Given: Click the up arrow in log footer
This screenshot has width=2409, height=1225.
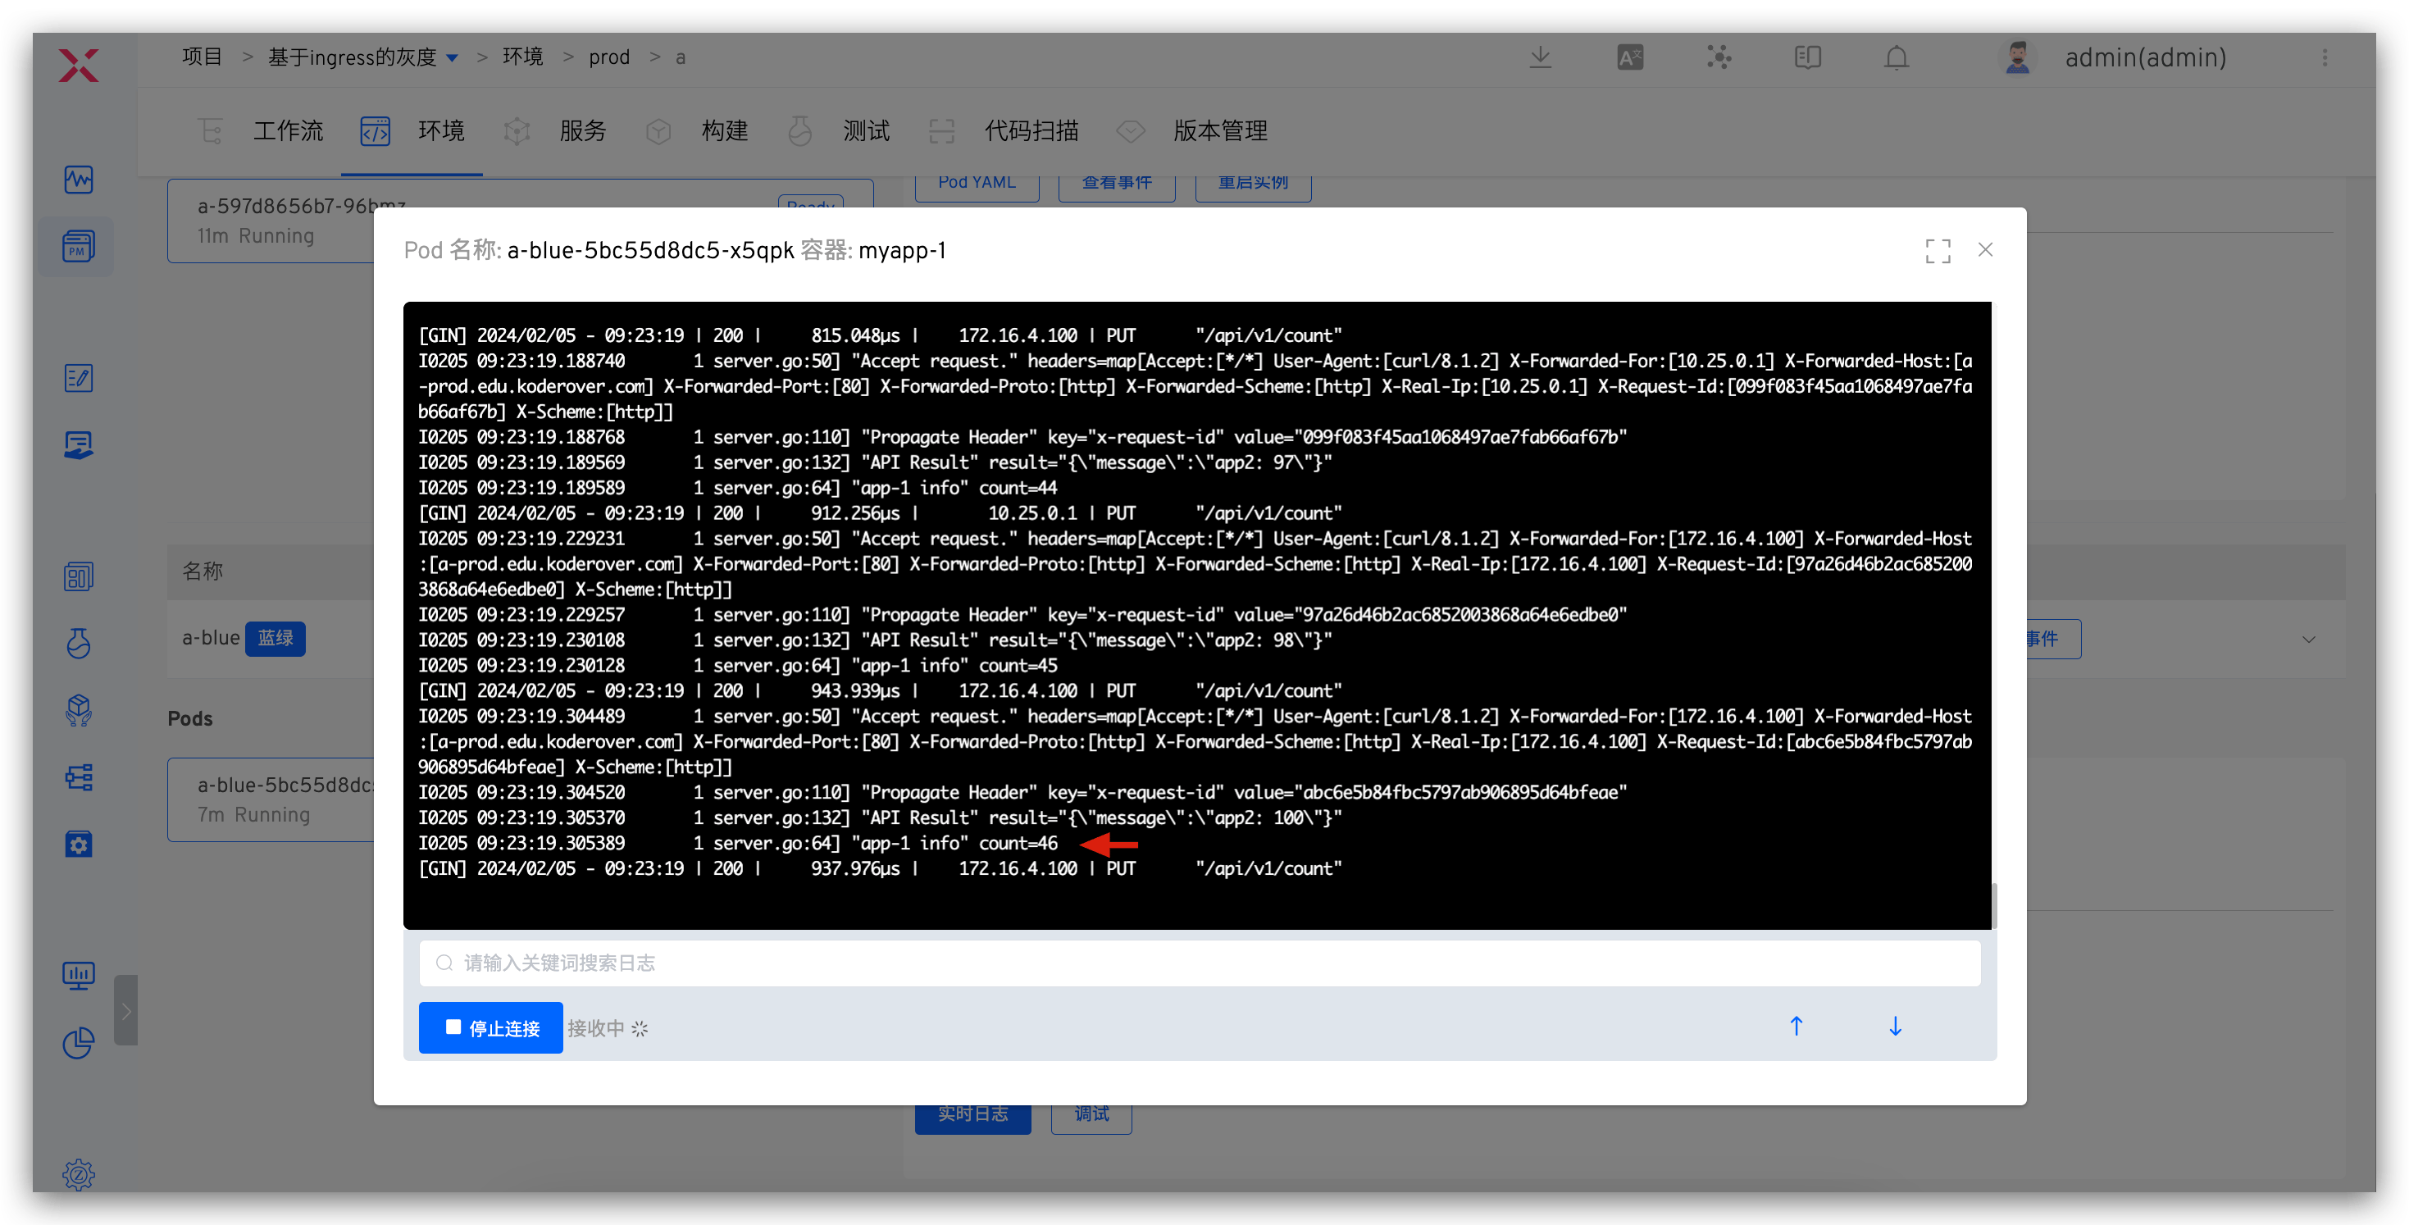Looking at the screenshot, I should coord(1796,1027).
